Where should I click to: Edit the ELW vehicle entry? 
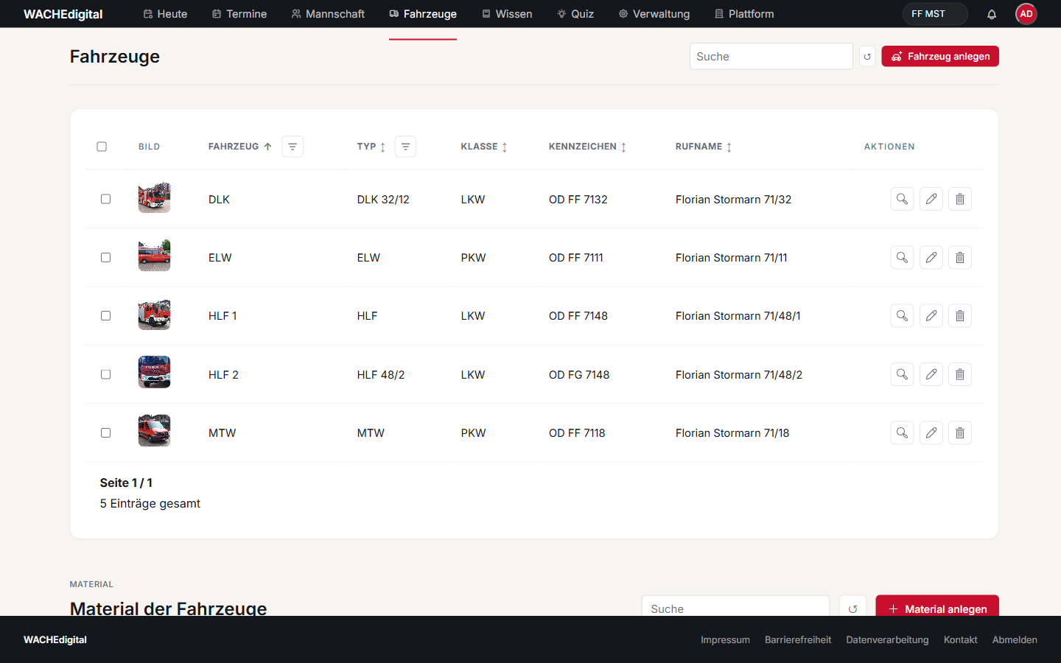coord(931,257)
